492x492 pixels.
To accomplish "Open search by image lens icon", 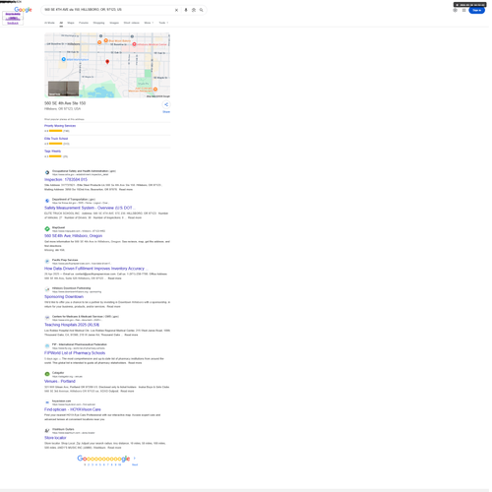I will click(194, 10).
